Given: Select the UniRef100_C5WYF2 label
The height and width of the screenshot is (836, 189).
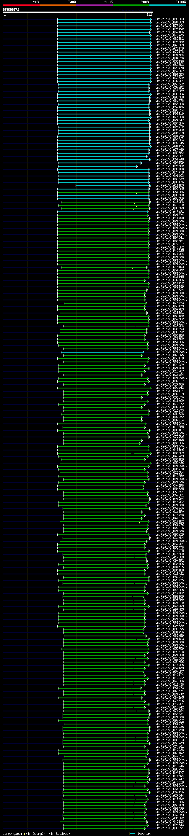Looking at the screenshot, I should click(169, 87).
